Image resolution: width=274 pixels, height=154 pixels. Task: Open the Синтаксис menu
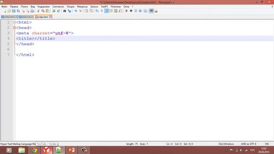pos(58,7)
